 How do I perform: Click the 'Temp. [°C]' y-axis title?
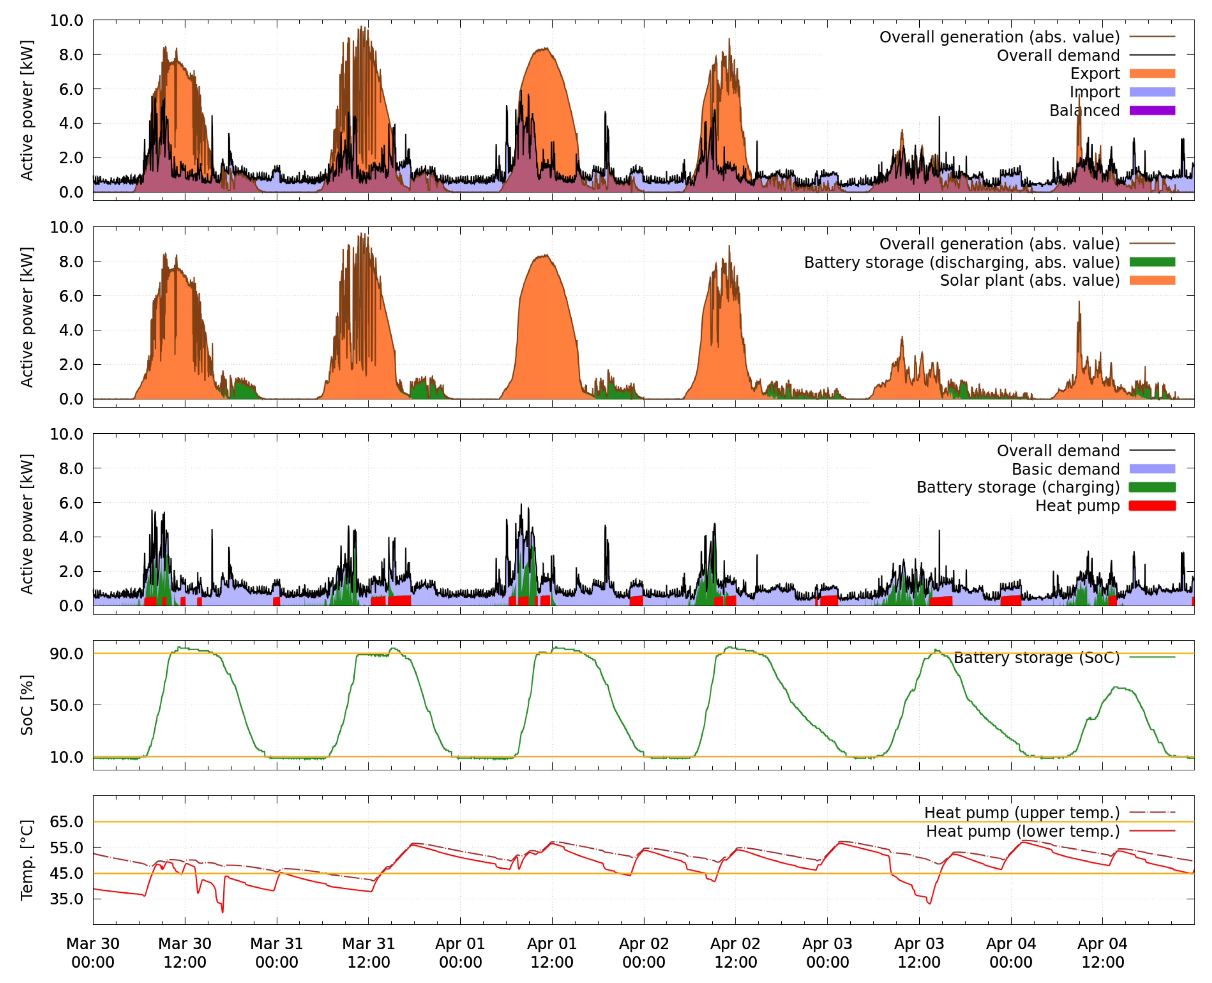(27, 860)
